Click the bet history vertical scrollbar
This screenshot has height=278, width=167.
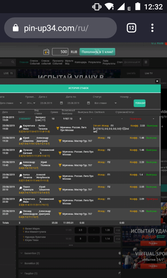pos(160,151)
